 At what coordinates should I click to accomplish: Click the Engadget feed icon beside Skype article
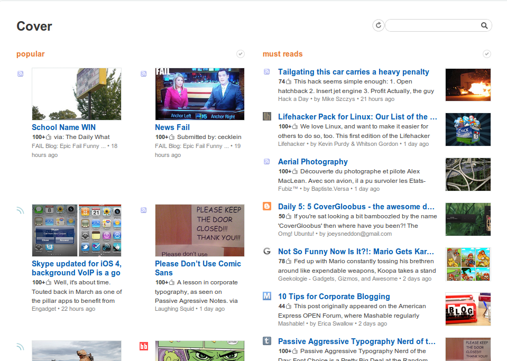point(21,210)
